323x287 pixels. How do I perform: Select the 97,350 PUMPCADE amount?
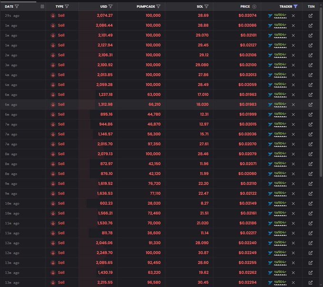pos(154,144)
